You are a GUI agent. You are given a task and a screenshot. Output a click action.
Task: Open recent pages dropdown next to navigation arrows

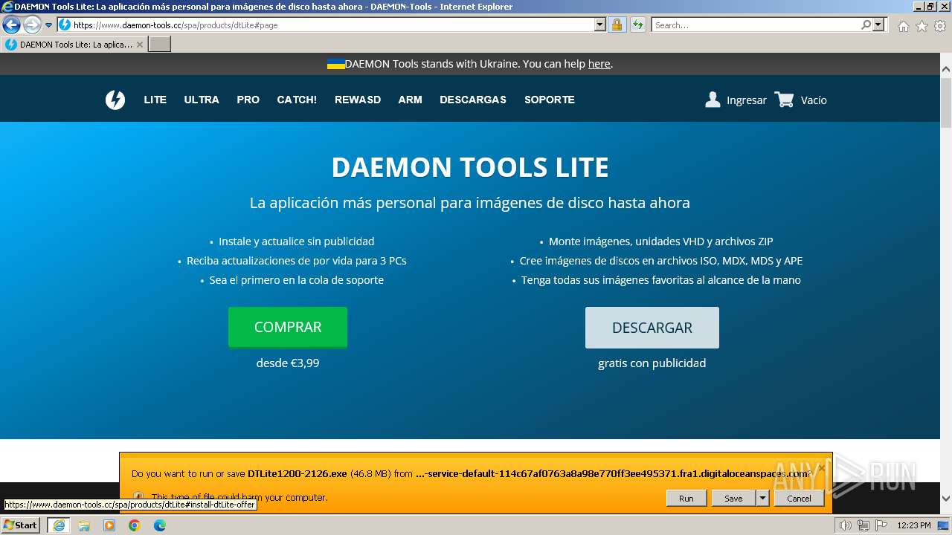(x=48, y=25)
